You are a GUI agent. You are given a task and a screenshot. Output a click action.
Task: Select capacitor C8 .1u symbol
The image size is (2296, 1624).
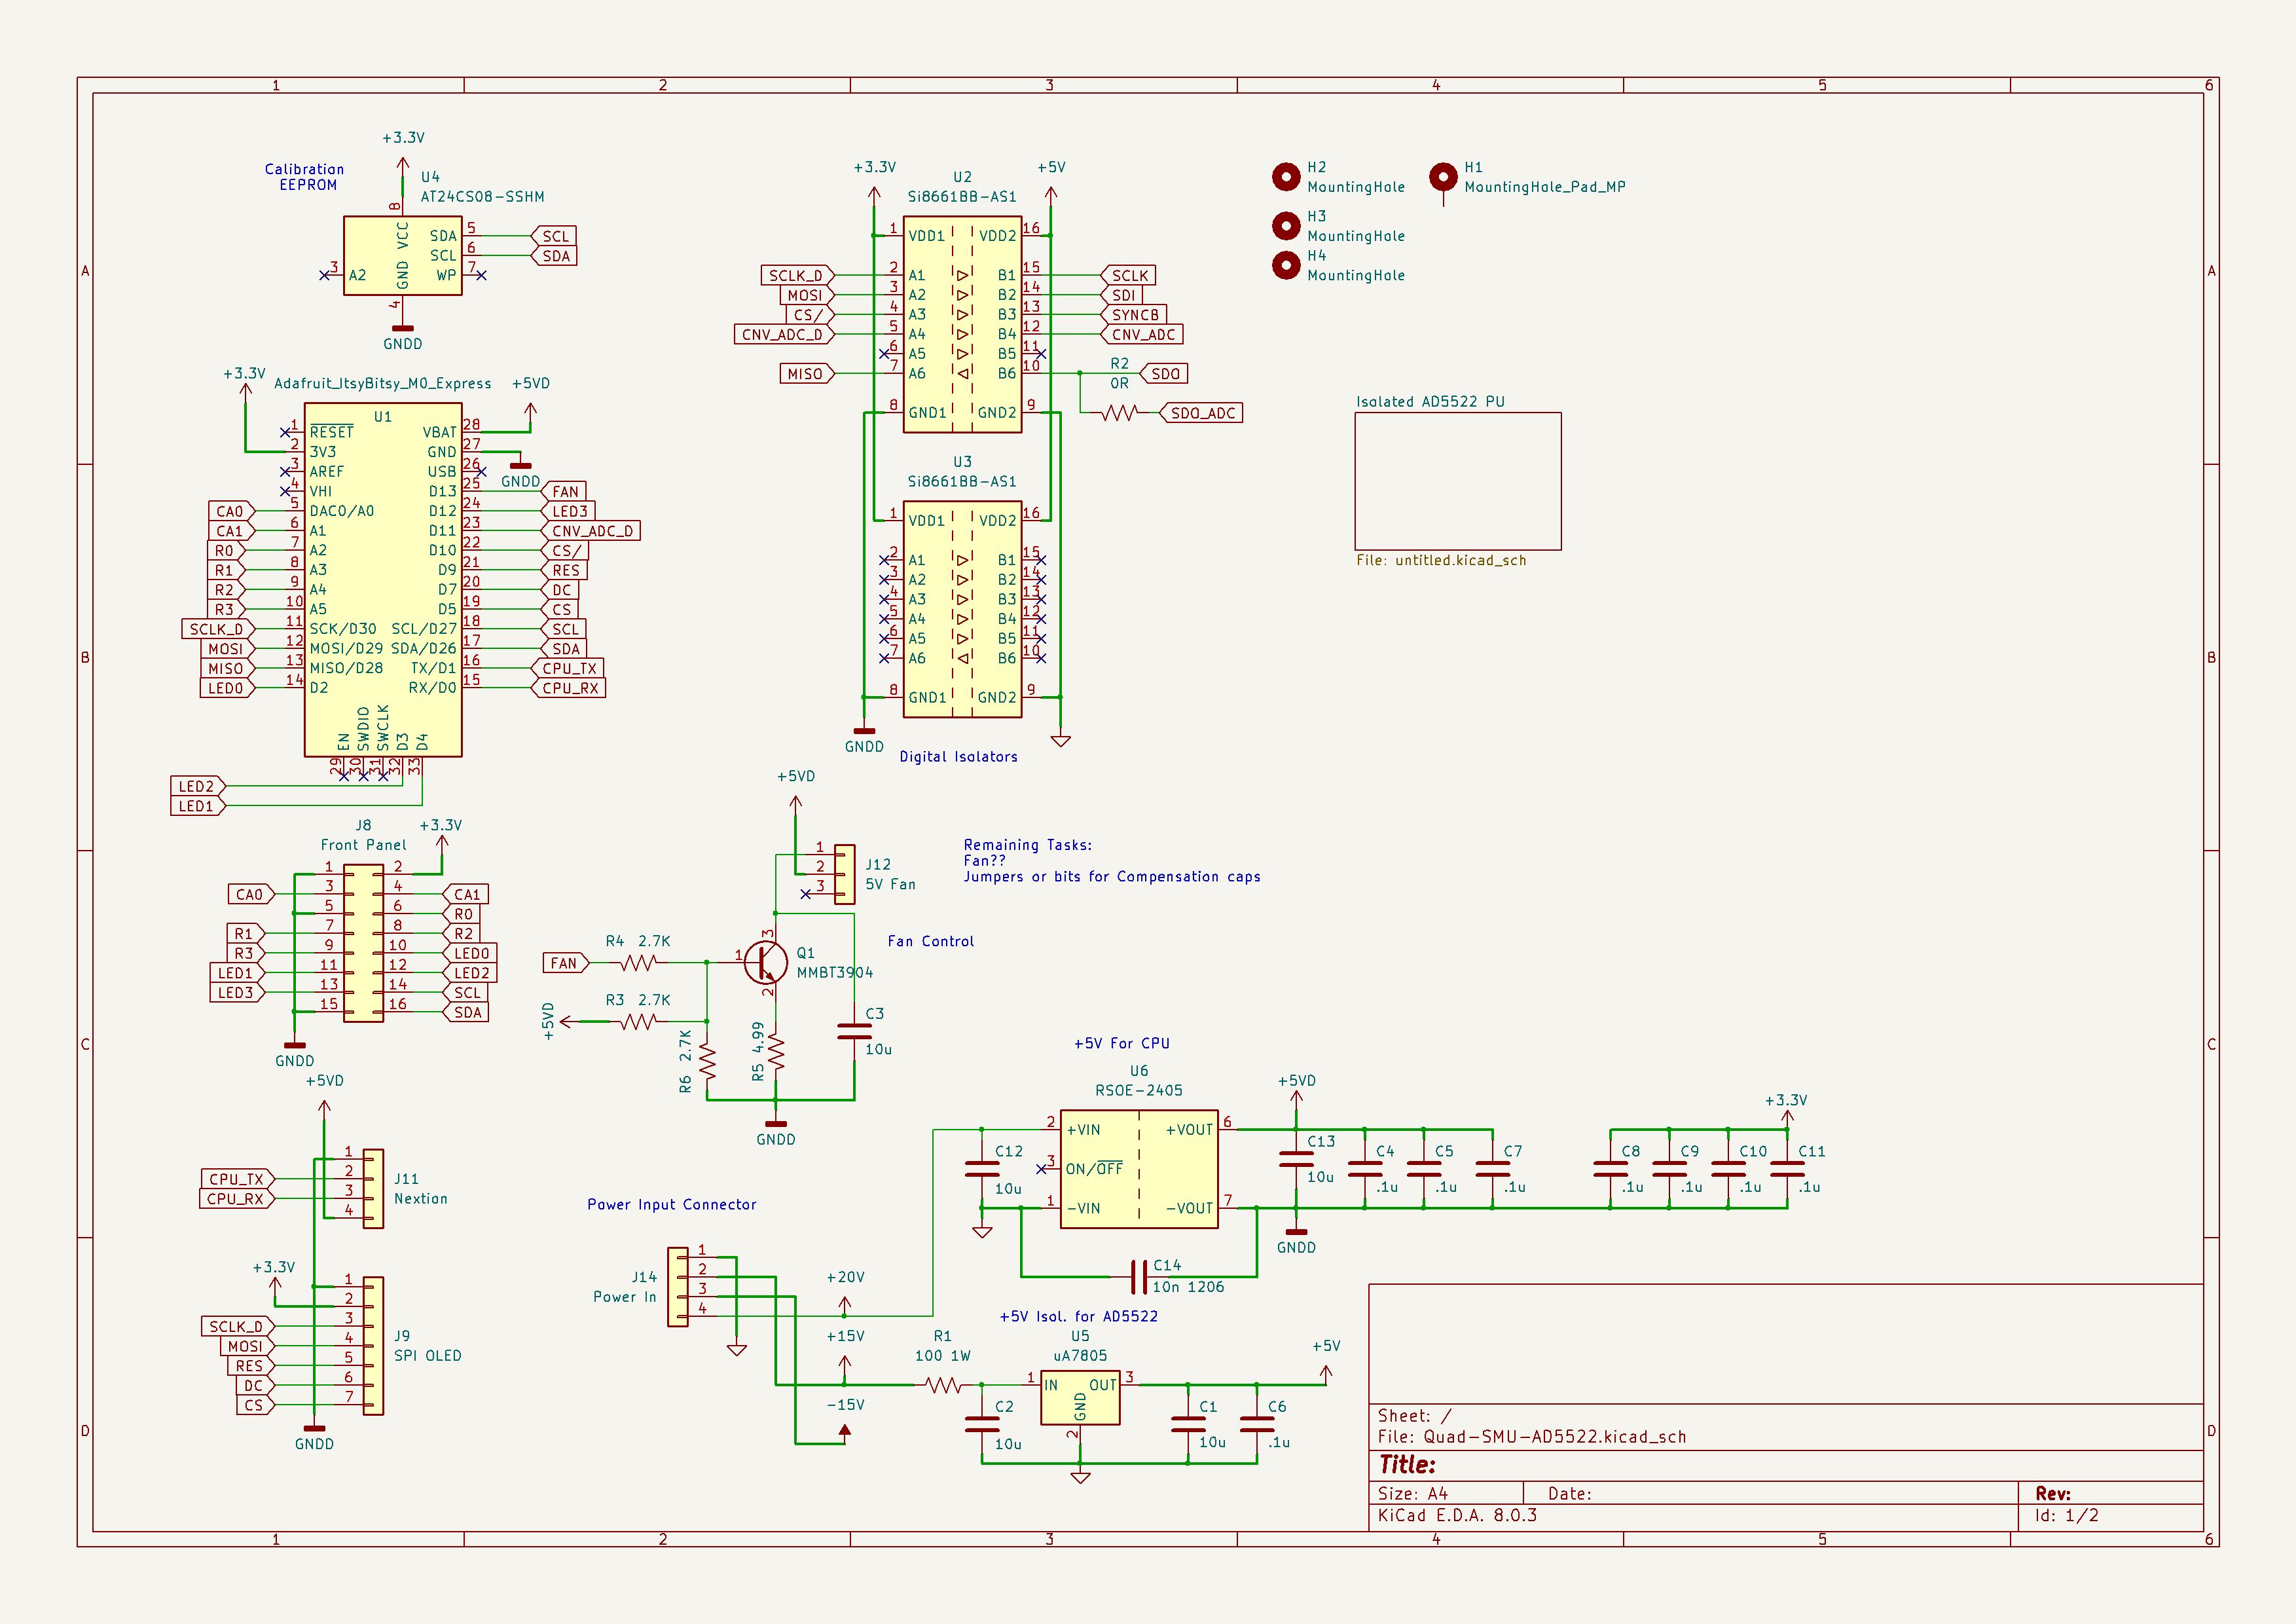[x=1610, y=1168]
